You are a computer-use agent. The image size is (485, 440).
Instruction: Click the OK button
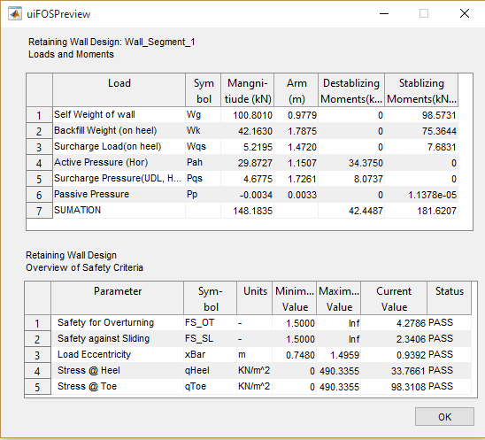click(444, 416)
